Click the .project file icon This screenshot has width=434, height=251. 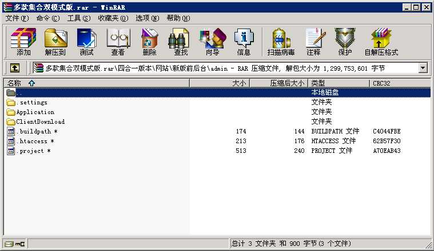(11, 151)
